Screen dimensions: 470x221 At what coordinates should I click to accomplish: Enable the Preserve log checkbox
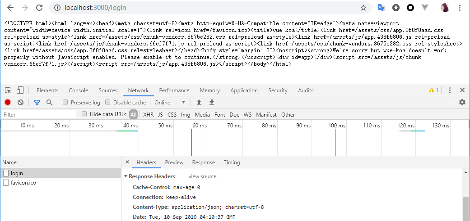click(65, 103)
